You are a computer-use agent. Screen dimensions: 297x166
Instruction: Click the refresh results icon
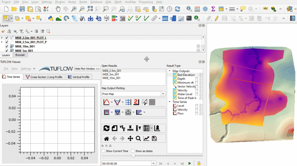click(x=106, y=128)
